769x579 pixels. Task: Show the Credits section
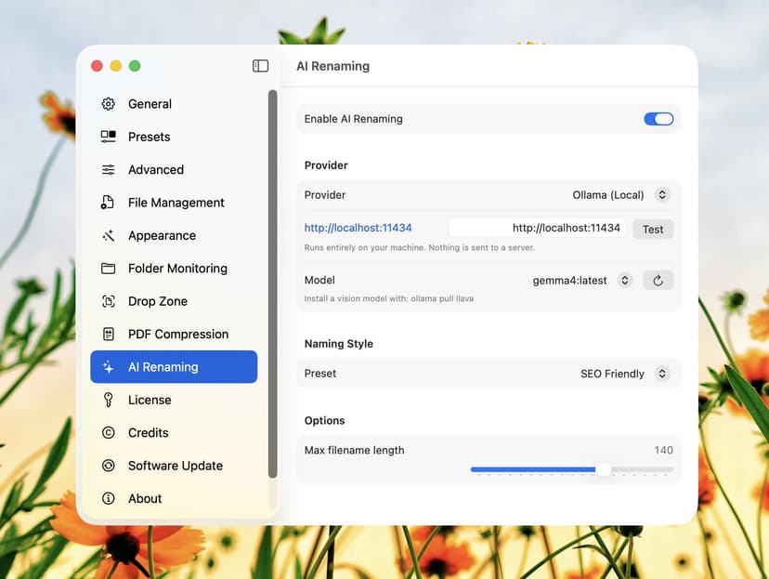(x=174, y=433)
